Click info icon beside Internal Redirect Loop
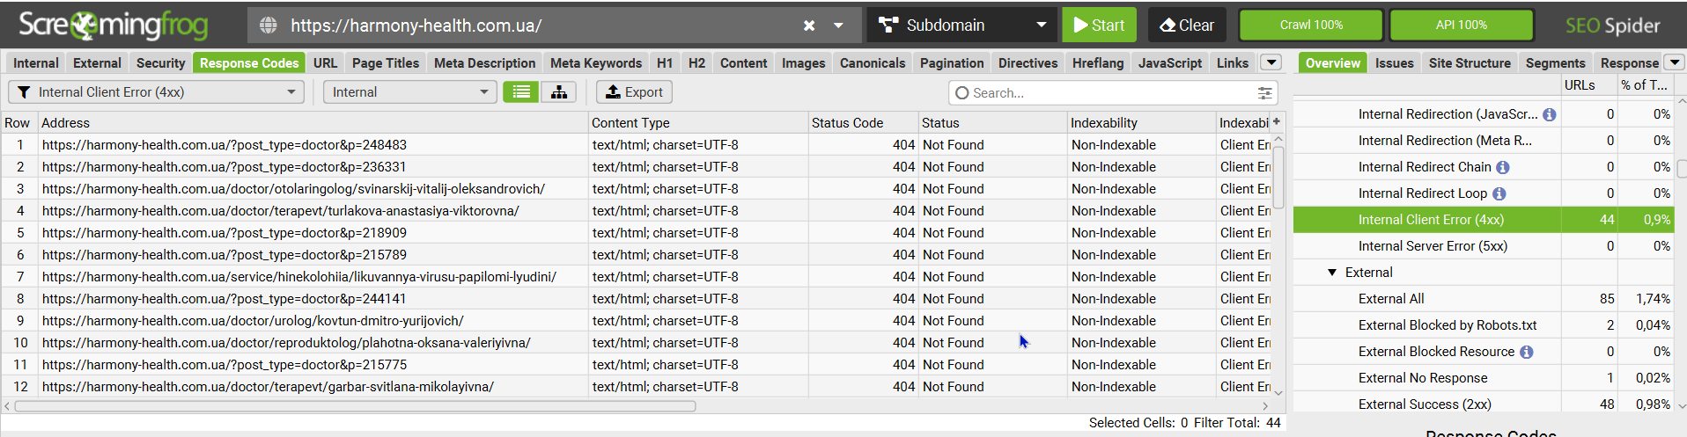 click(1499, 193)
